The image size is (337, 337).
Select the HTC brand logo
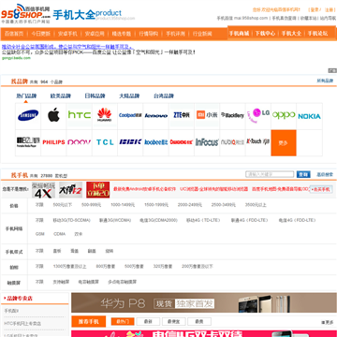[x=80, y=115]
